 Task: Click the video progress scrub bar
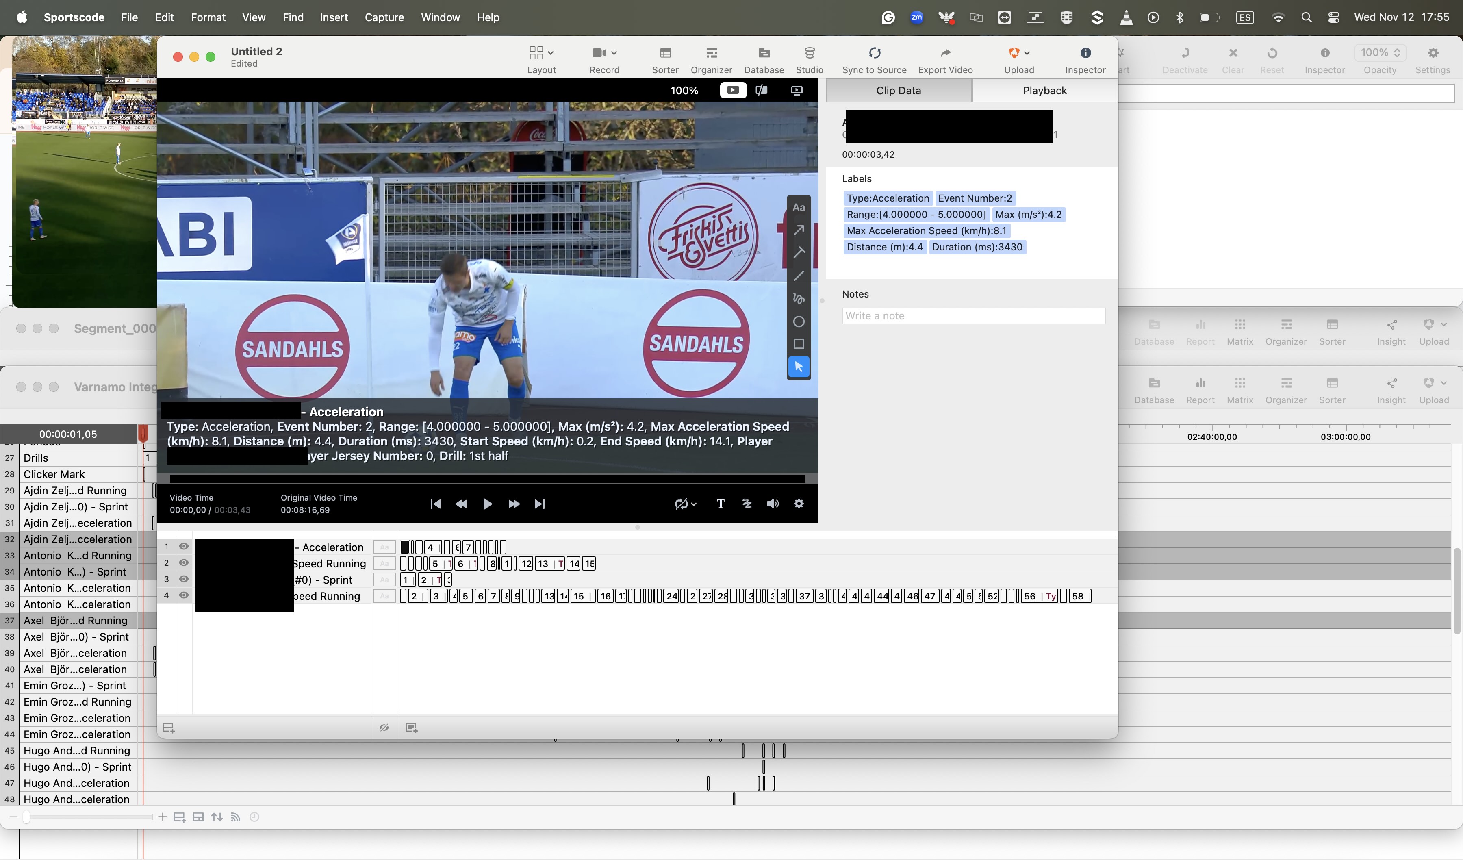pyautogui.click(x=487, y=478)
